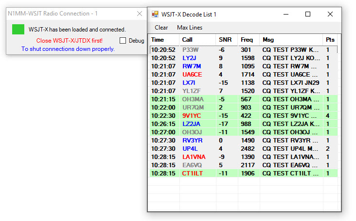Click the frequency value 2482
Image resolution: width=356 pixels, height=221 pixels.
pyautogui.click(x=248, y=149)
